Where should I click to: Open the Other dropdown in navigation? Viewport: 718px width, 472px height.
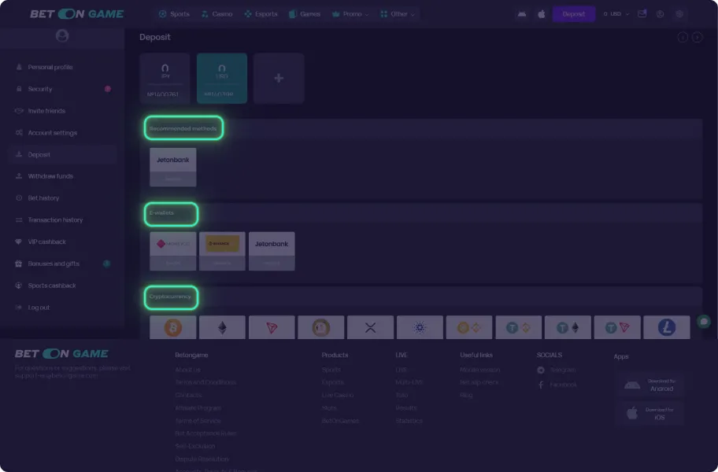point(398,14)
